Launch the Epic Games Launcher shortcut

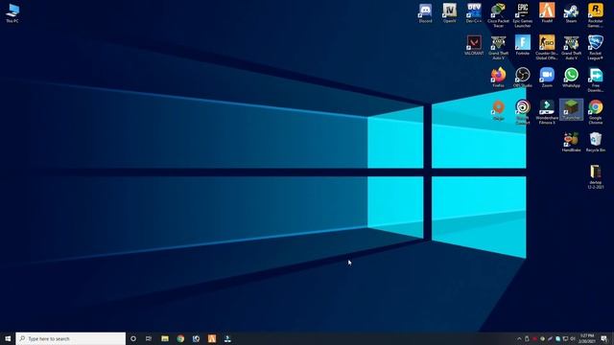tap(522, 15)
